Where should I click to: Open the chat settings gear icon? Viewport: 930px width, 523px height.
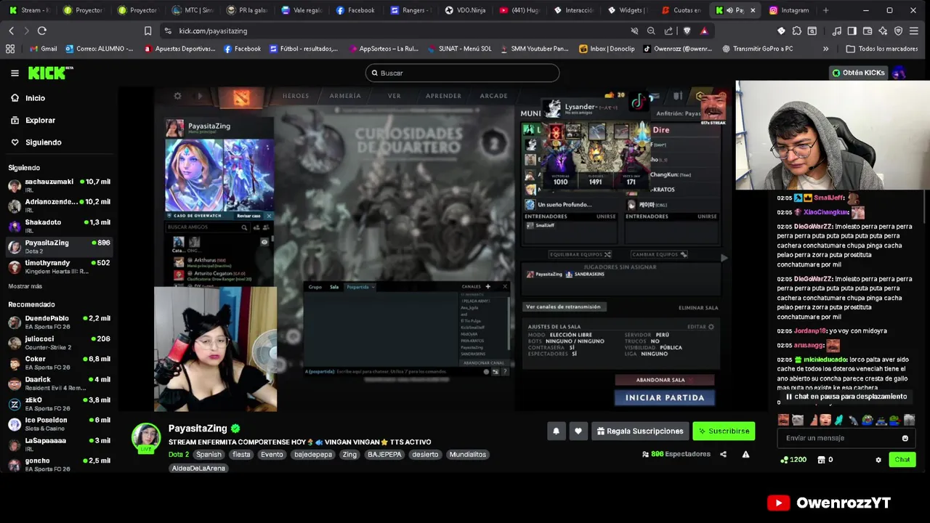pos(878,460)
